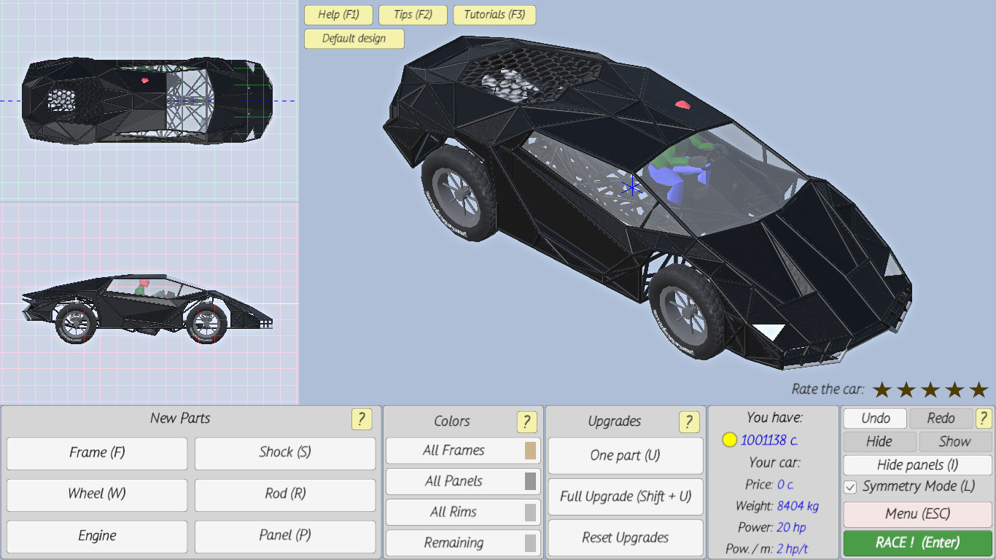The image size is (996, 560).
Task: Click the Upgrades panel help question mark
Action: [x=688, y=421]
